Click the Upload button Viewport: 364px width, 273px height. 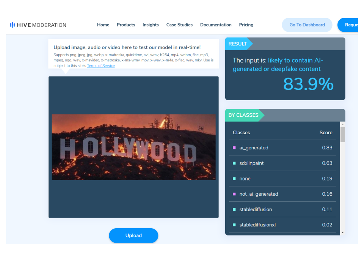coord(133,235)
